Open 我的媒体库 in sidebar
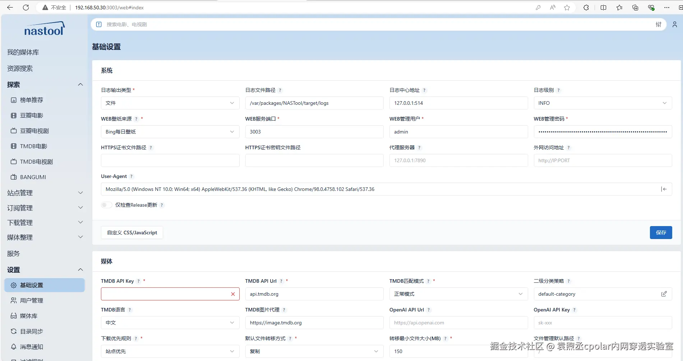 click(23, 52)
